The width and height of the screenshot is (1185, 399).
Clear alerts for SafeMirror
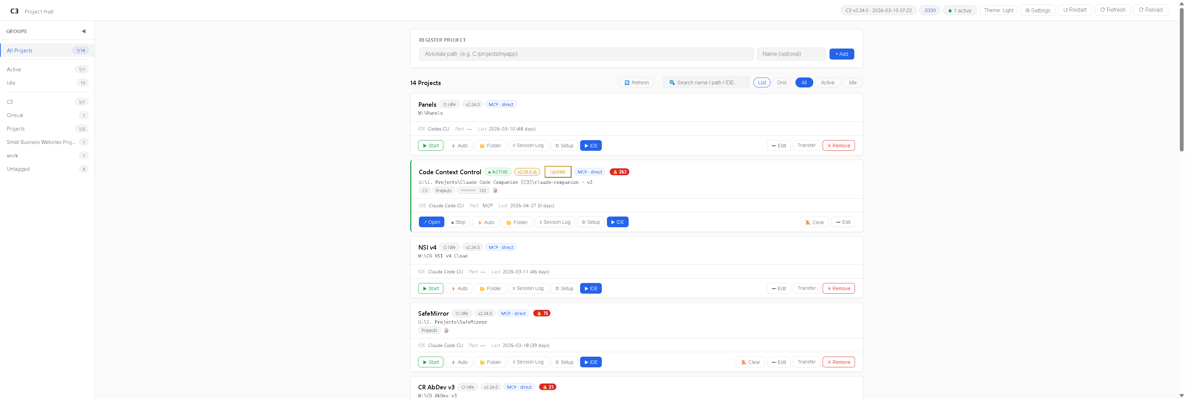tap(750, 362)
